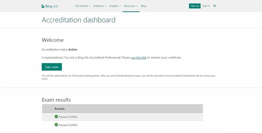Expand the Solutions menu
The width and height of the screenshot is (262, 133).
click(x=100, y=6)
